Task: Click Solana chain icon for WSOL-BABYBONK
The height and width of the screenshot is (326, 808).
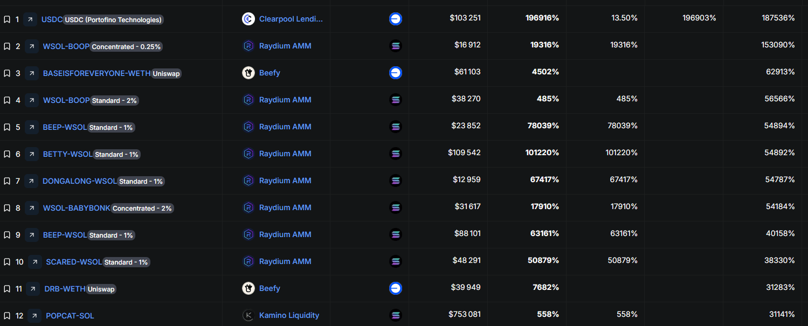Action: click(x=396, y=207)
